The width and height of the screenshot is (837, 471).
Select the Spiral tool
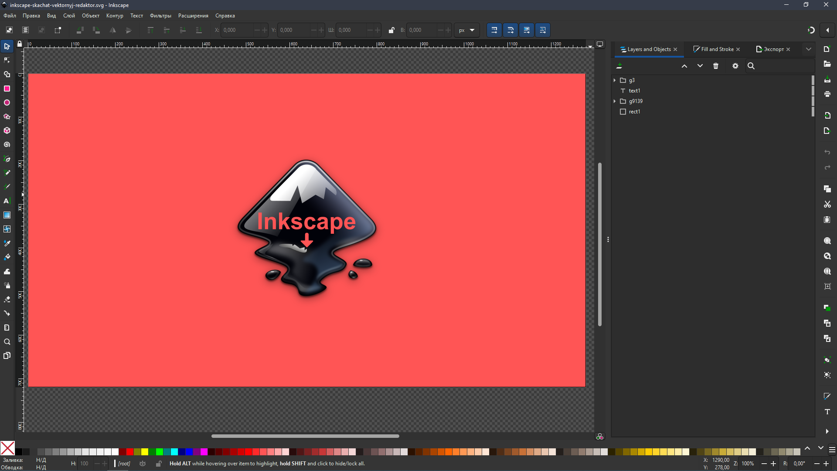pyautogui.click(x=7, y=144)
